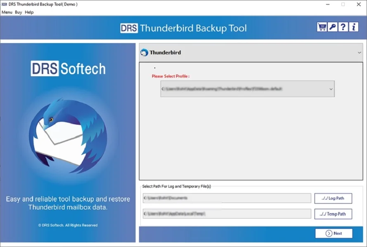Click the info 'i' about icon
The image size is (367, 247).
(353, 27)
